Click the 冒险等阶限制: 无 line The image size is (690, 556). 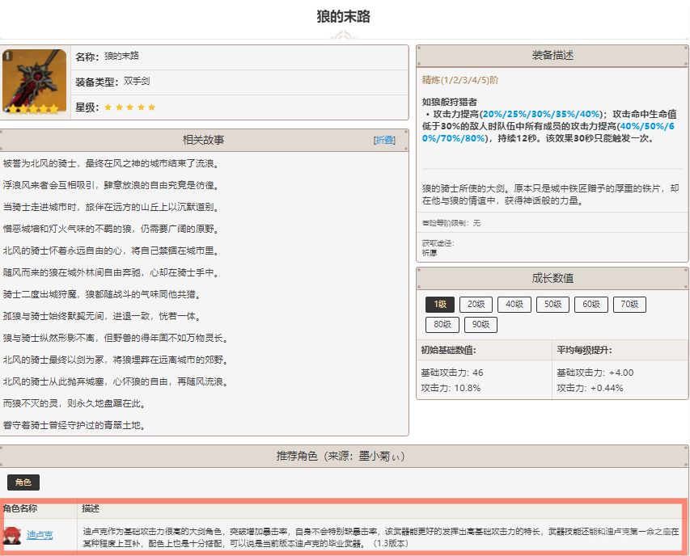pyautogui.click(x=451, y=223)
